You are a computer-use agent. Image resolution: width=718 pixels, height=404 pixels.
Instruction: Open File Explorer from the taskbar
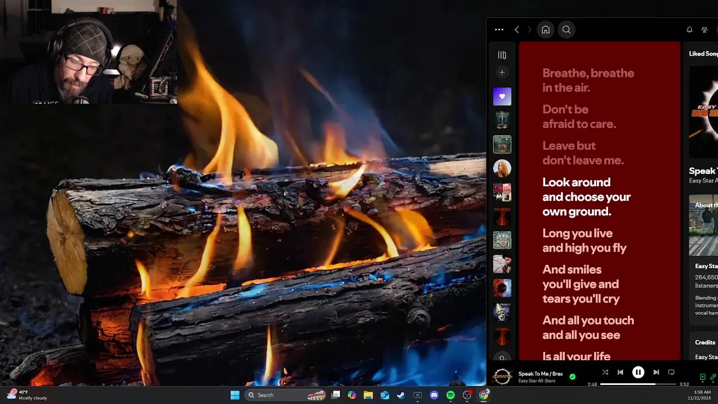[x=368, y=395]
